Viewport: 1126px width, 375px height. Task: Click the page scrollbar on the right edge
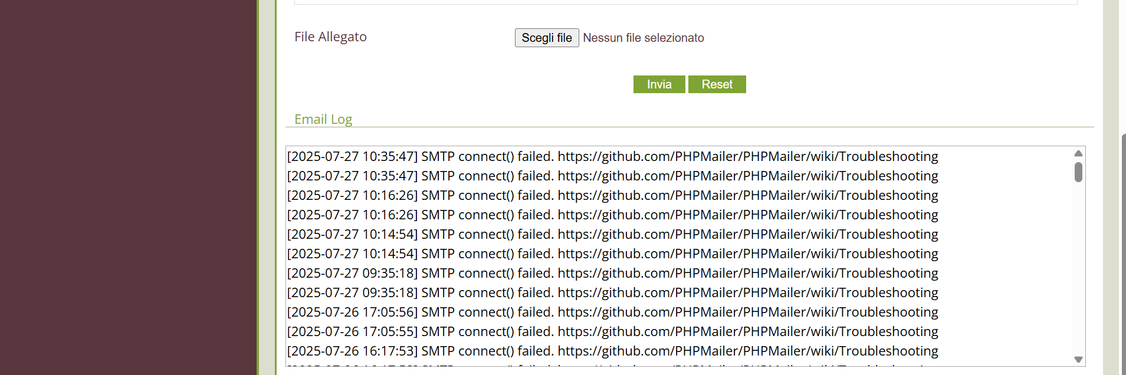pos(1123,254)
